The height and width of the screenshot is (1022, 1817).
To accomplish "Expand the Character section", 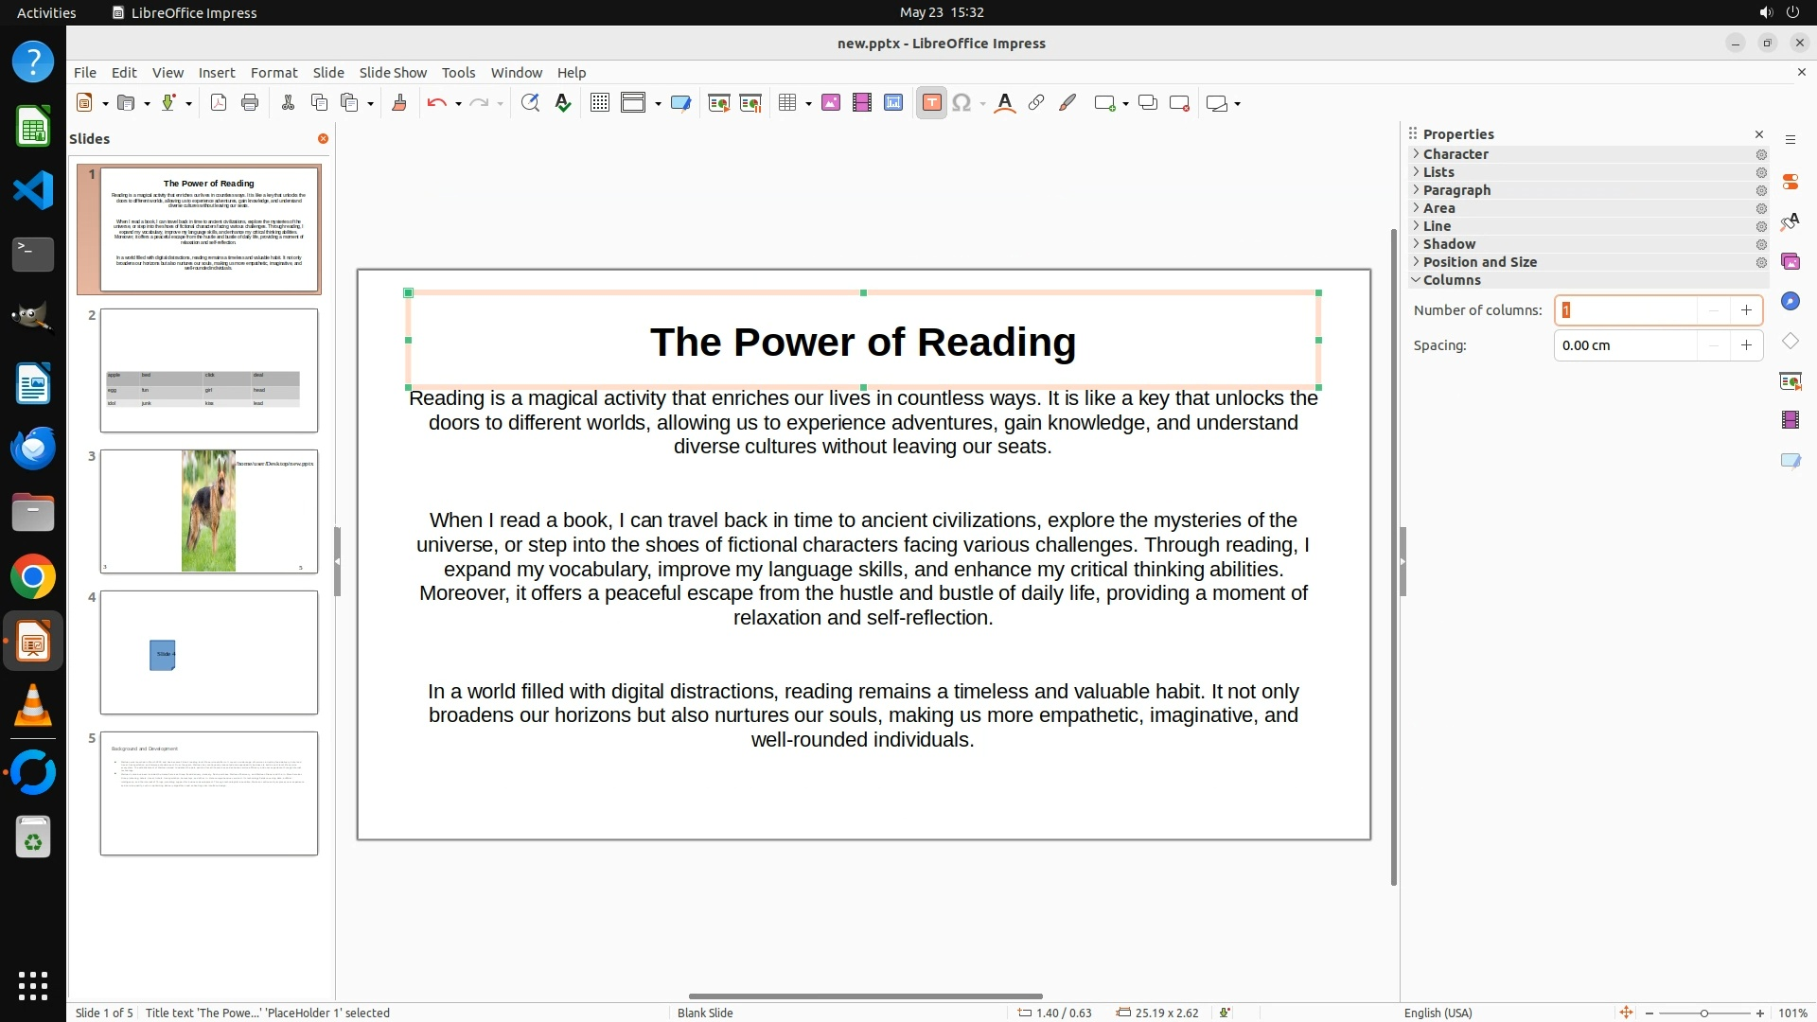I will [x=1455, y=154].
